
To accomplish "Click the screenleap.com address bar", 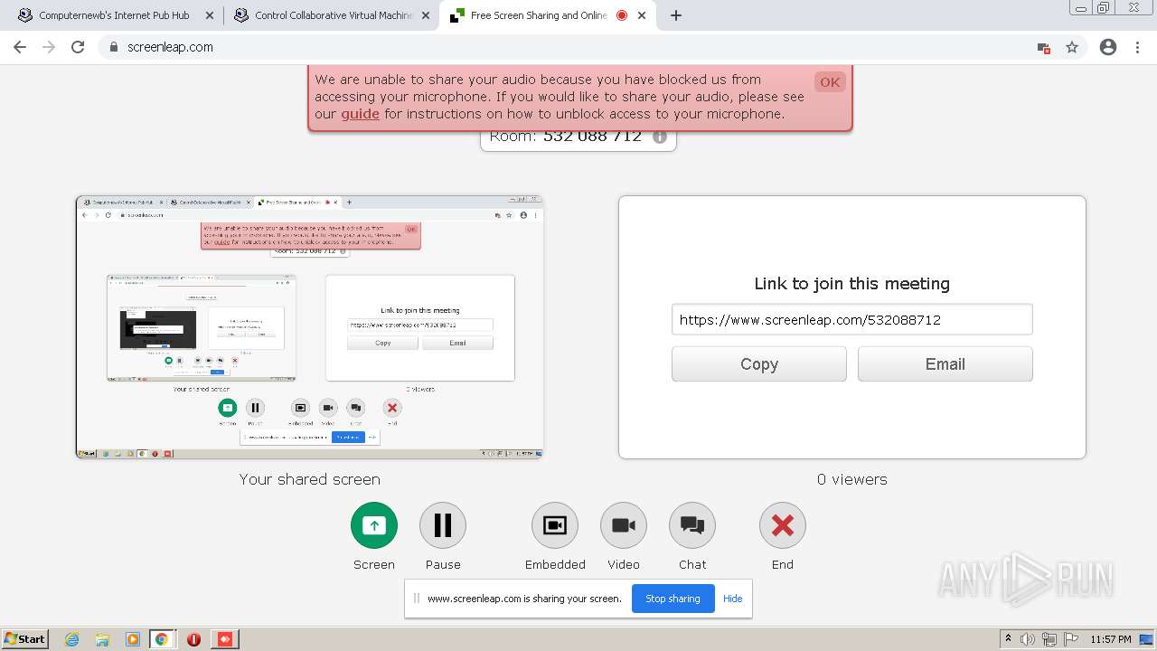I will (x=578, y=47).
